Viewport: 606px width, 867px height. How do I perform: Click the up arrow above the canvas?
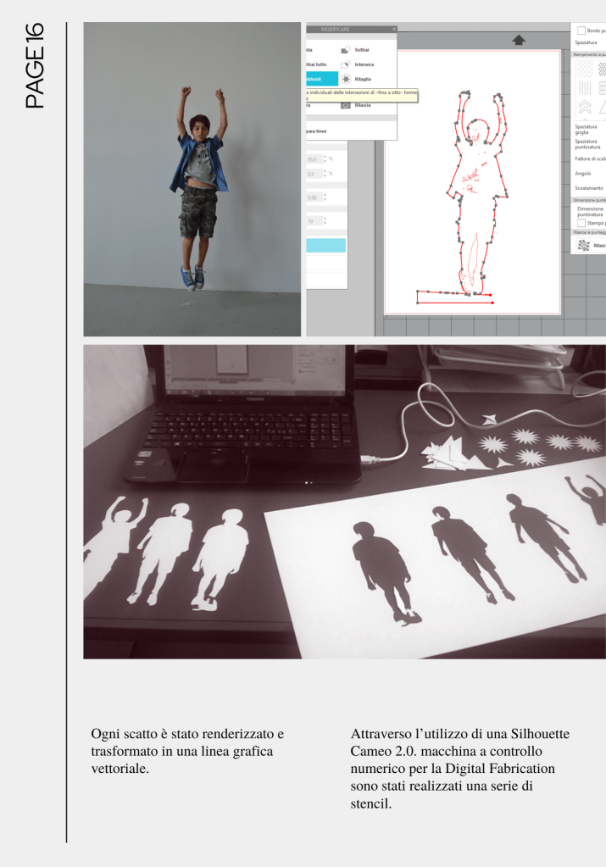tap(519, 40)
